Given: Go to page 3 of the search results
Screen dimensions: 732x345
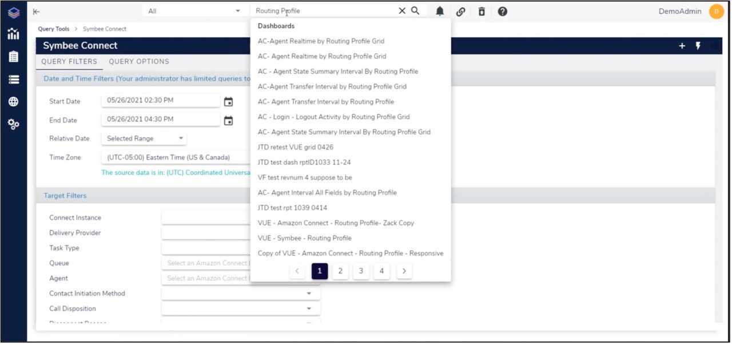Looking at the screenshot, I should tap(361, 271).
